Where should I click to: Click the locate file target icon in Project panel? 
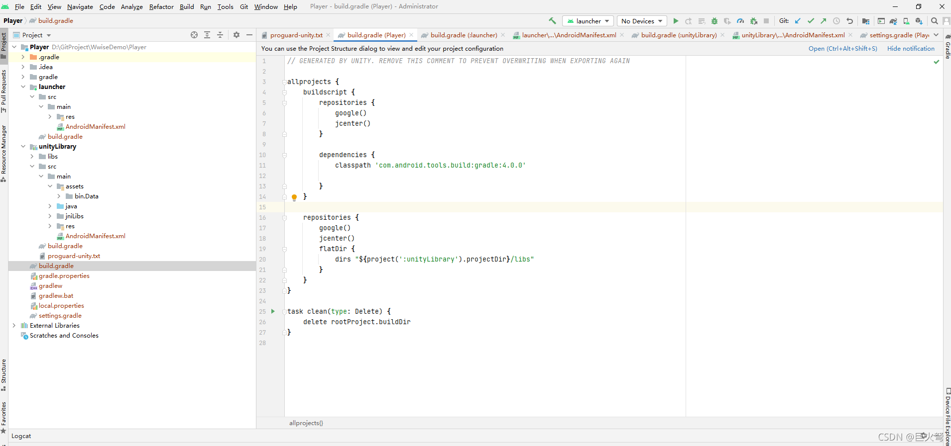194,35
